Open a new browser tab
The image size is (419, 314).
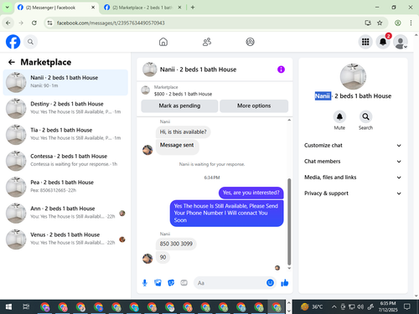(193, 8)
